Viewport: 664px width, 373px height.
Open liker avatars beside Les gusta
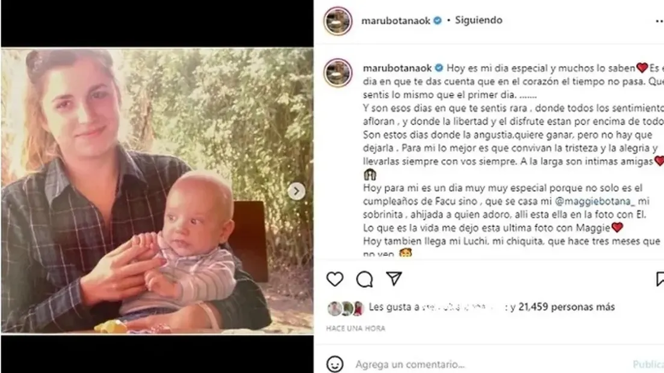(x=346, y=308)
